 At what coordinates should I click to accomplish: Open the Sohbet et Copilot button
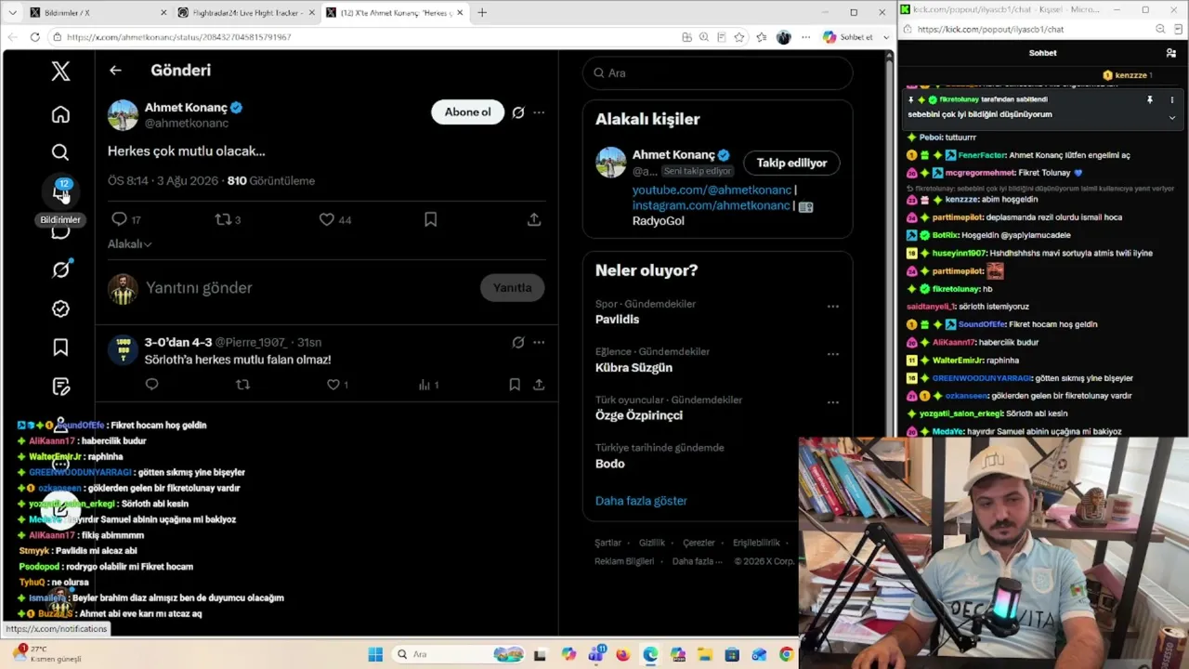(x=848, y=37)
